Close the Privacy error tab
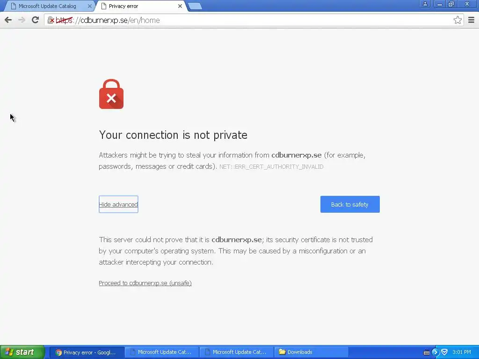479x359 pixels. (x=180, y=6)
